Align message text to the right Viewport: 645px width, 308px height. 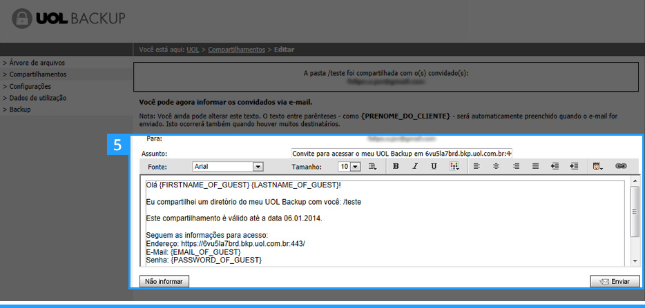516,166
